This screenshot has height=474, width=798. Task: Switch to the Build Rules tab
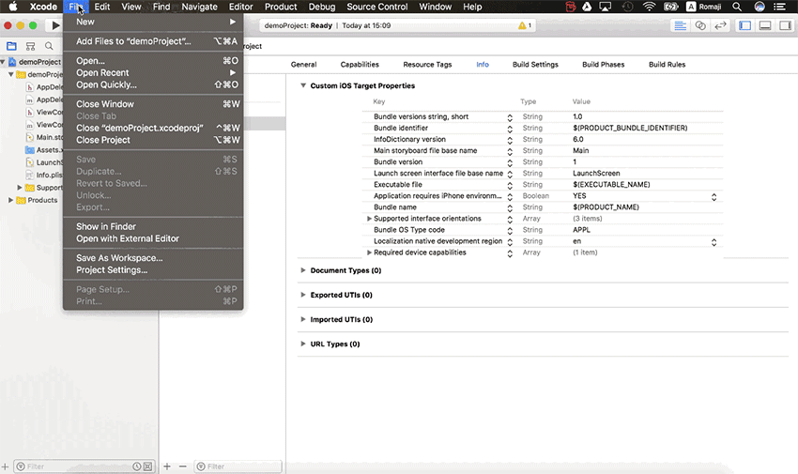click(667, 65)
